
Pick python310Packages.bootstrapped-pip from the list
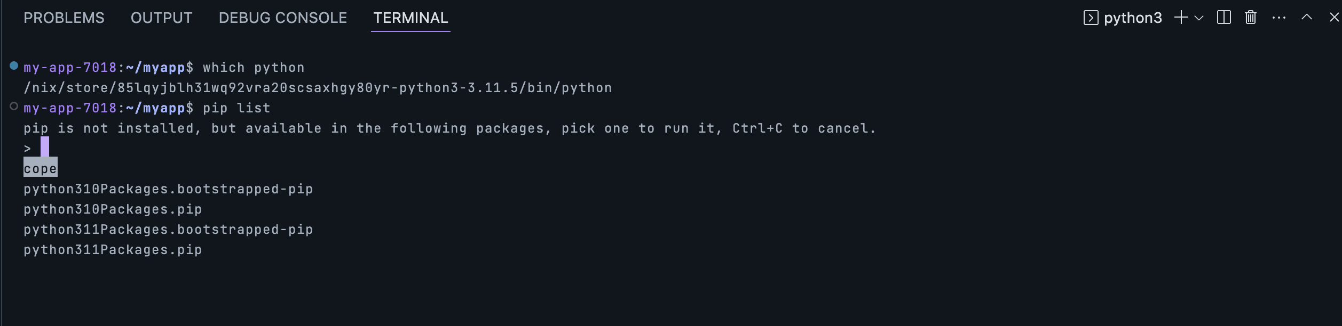168,189
